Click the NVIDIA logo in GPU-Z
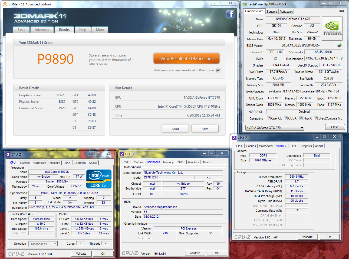 coord(332,29)
